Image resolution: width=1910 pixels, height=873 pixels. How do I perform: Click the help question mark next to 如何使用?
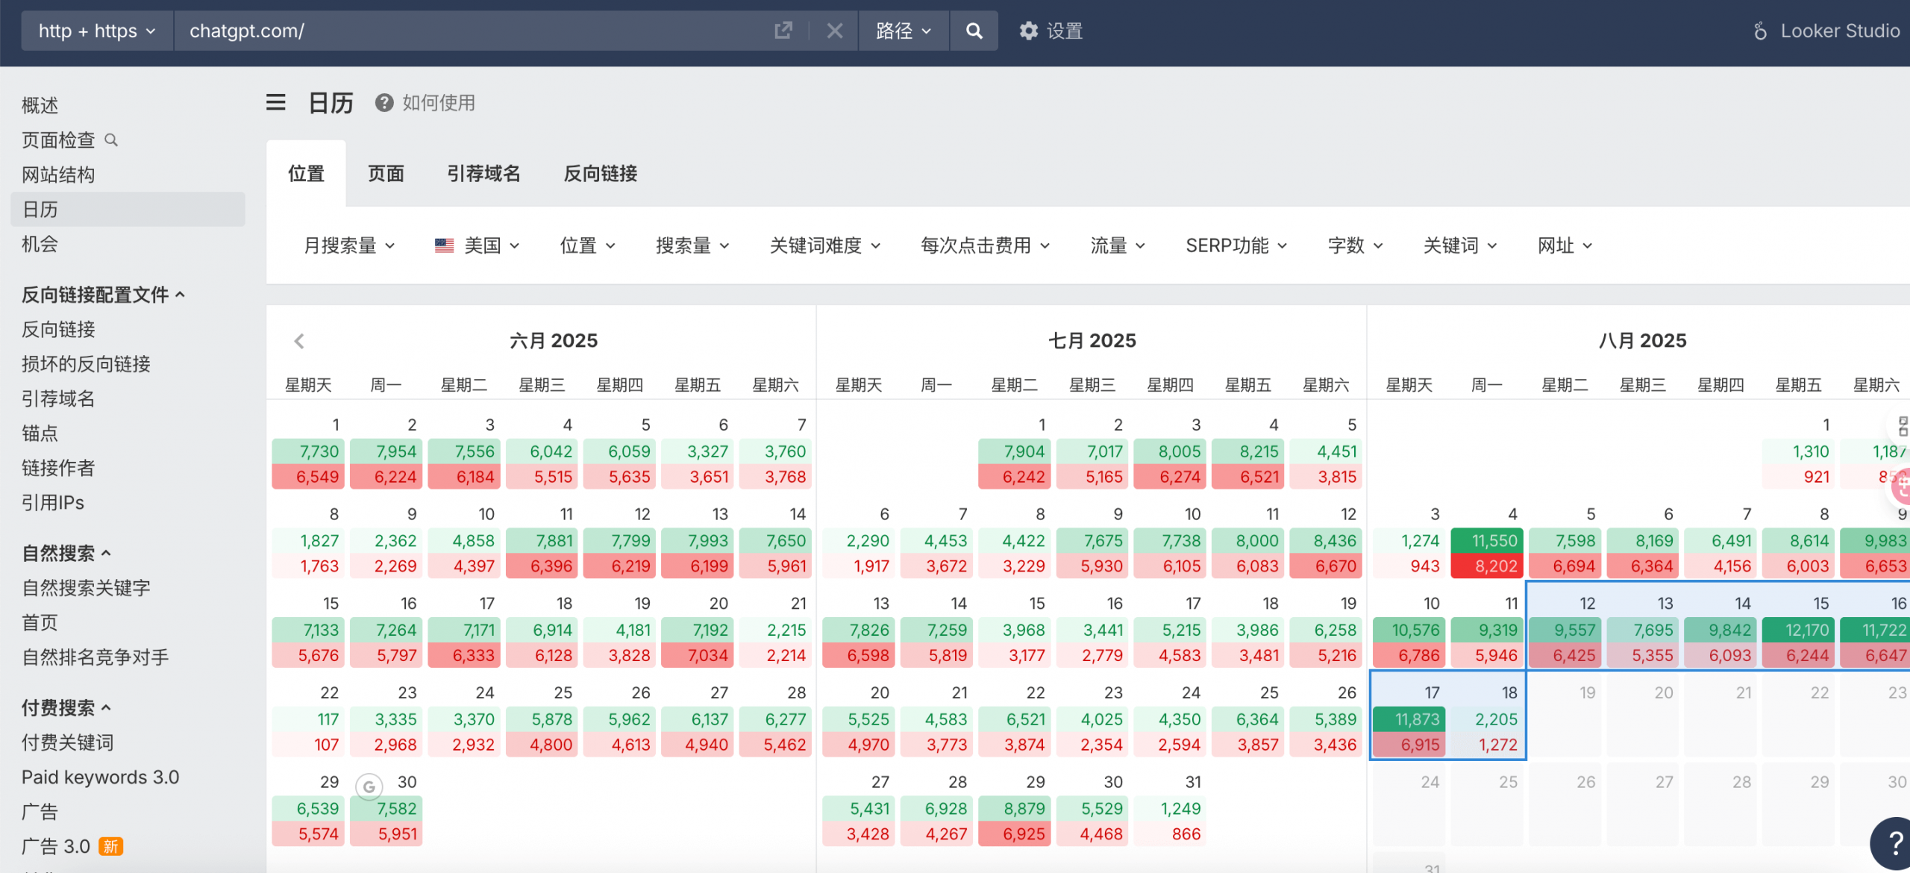pyautogui.click(x=383, y=102)
